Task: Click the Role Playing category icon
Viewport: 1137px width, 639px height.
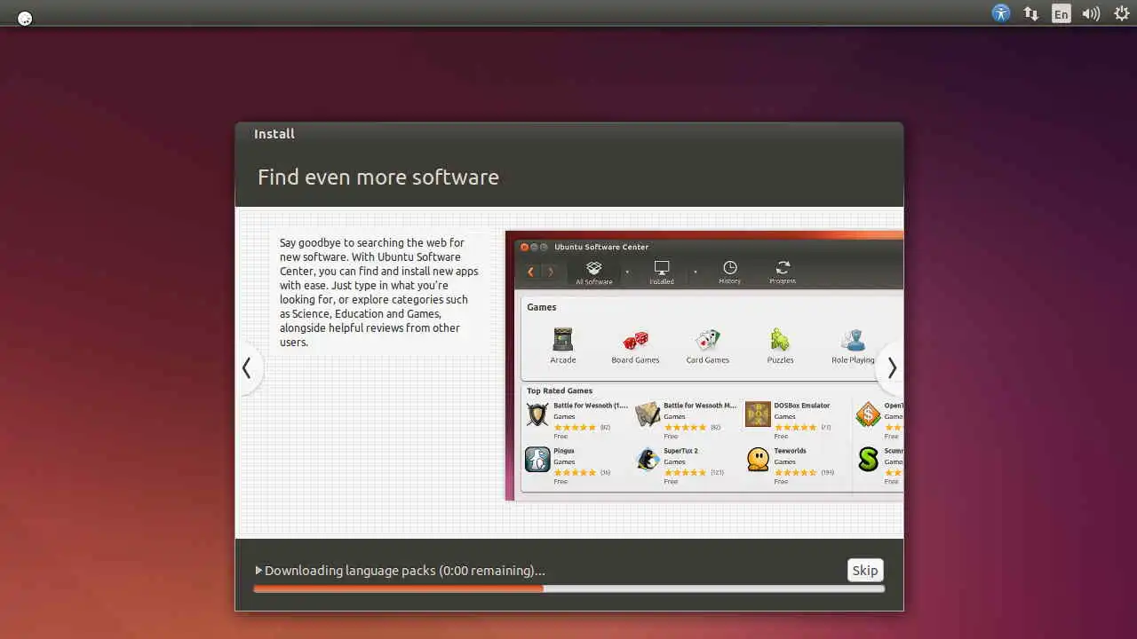Action: [x=853, y=340]
